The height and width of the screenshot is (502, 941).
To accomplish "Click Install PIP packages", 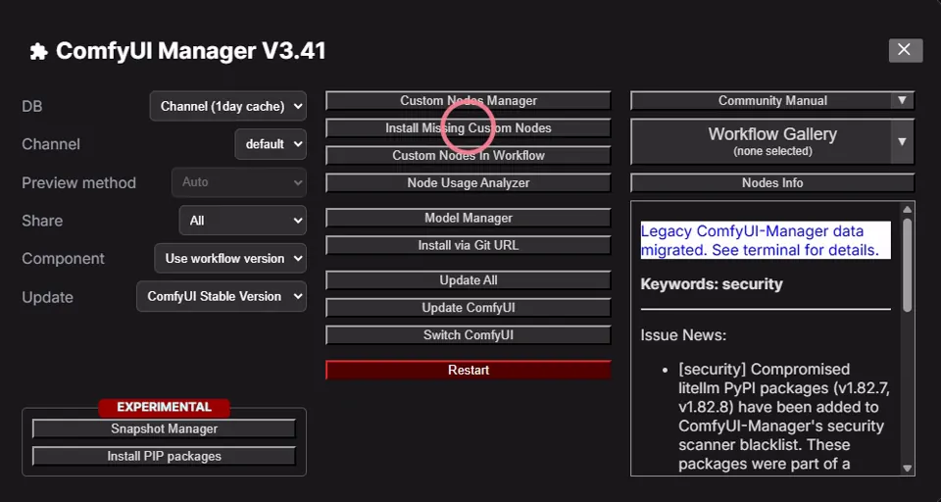I will (x=164, y=456).
